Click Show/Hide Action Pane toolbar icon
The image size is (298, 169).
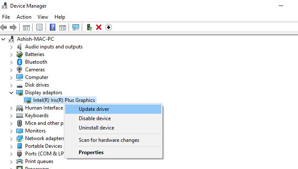pyautogui.click(x=63, y=28)
